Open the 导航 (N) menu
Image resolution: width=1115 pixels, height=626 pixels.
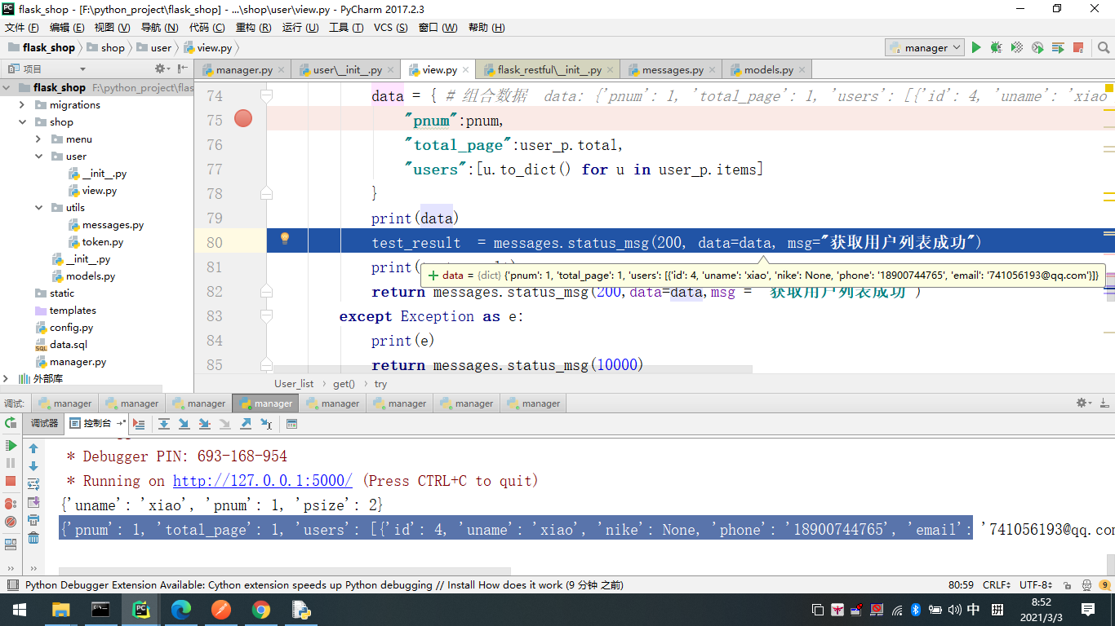[159, 27]
